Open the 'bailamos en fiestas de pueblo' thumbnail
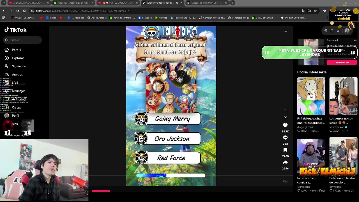359x202 pixels. 343,156
